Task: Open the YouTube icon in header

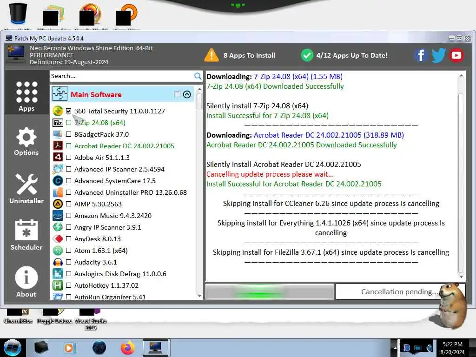Action: tap(456, 55)
